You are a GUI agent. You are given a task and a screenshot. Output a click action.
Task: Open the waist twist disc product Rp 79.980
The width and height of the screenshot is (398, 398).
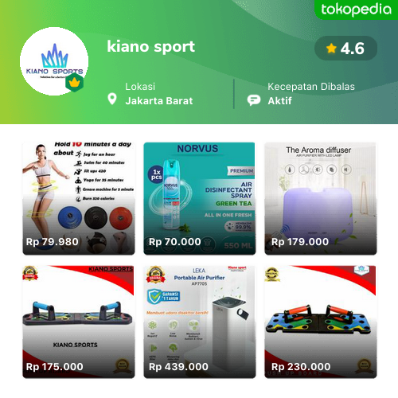79,198
